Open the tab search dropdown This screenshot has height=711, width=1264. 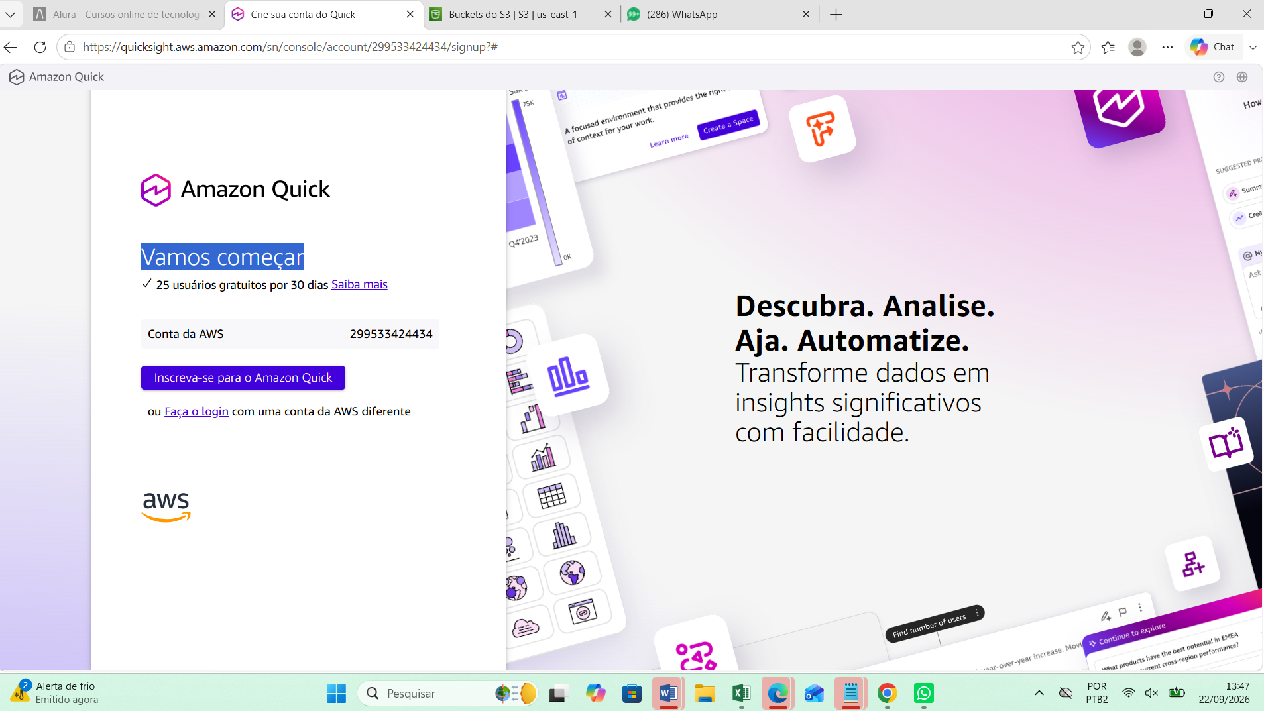tap(11, 14)
